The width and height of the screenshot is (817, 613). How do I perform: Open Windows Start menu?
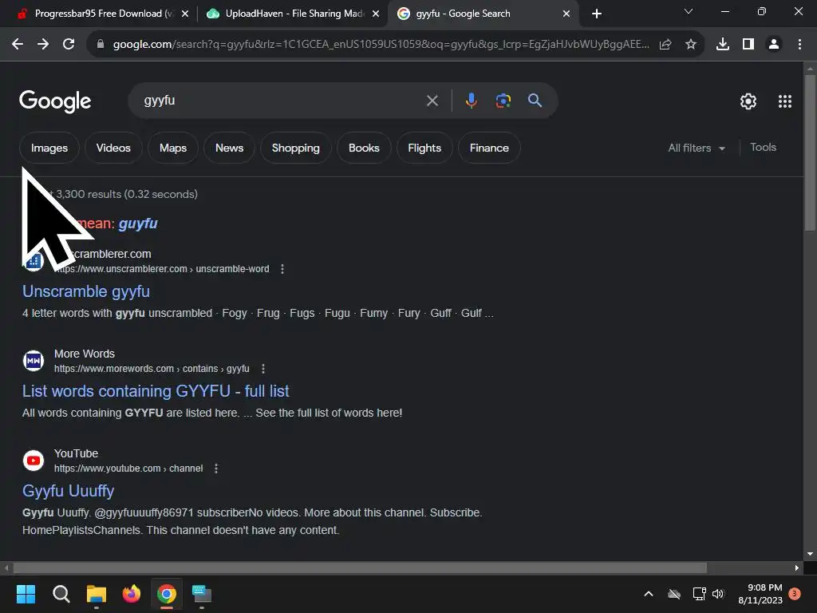(26, 594)
